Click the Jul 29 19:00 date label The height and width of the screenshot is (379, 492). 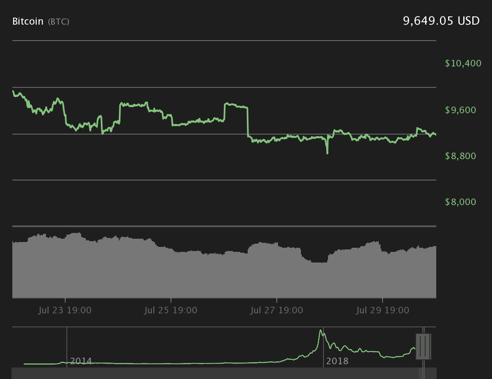click(383, 310)
